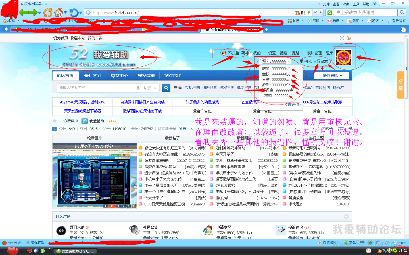Open the 帮助 menu

tap(366, 4)
